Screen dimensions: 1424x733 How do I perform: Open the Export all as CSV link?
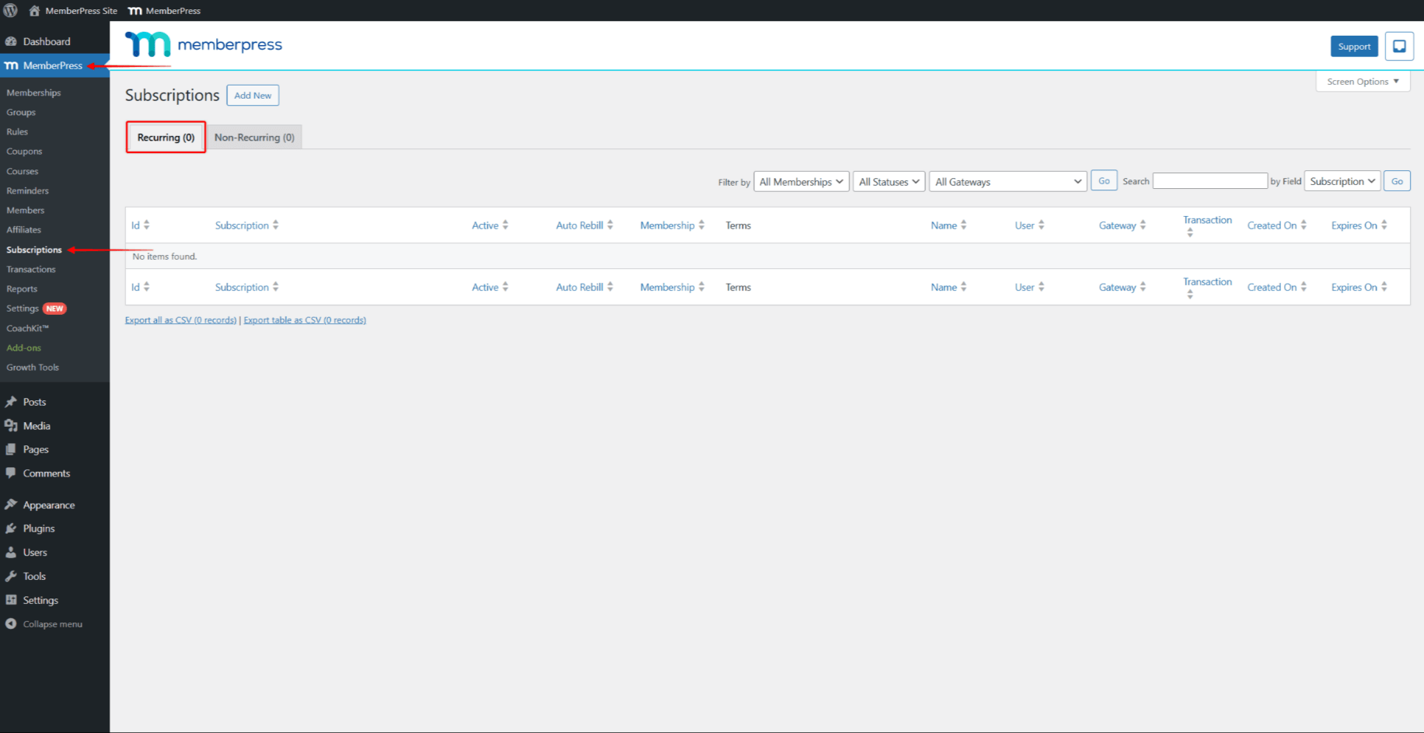(x=180, y=319)
